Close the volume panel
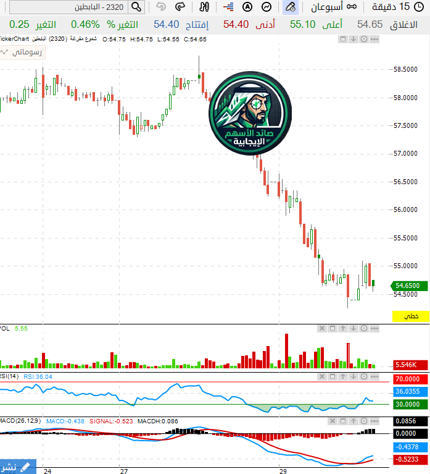 coord(322,328)
